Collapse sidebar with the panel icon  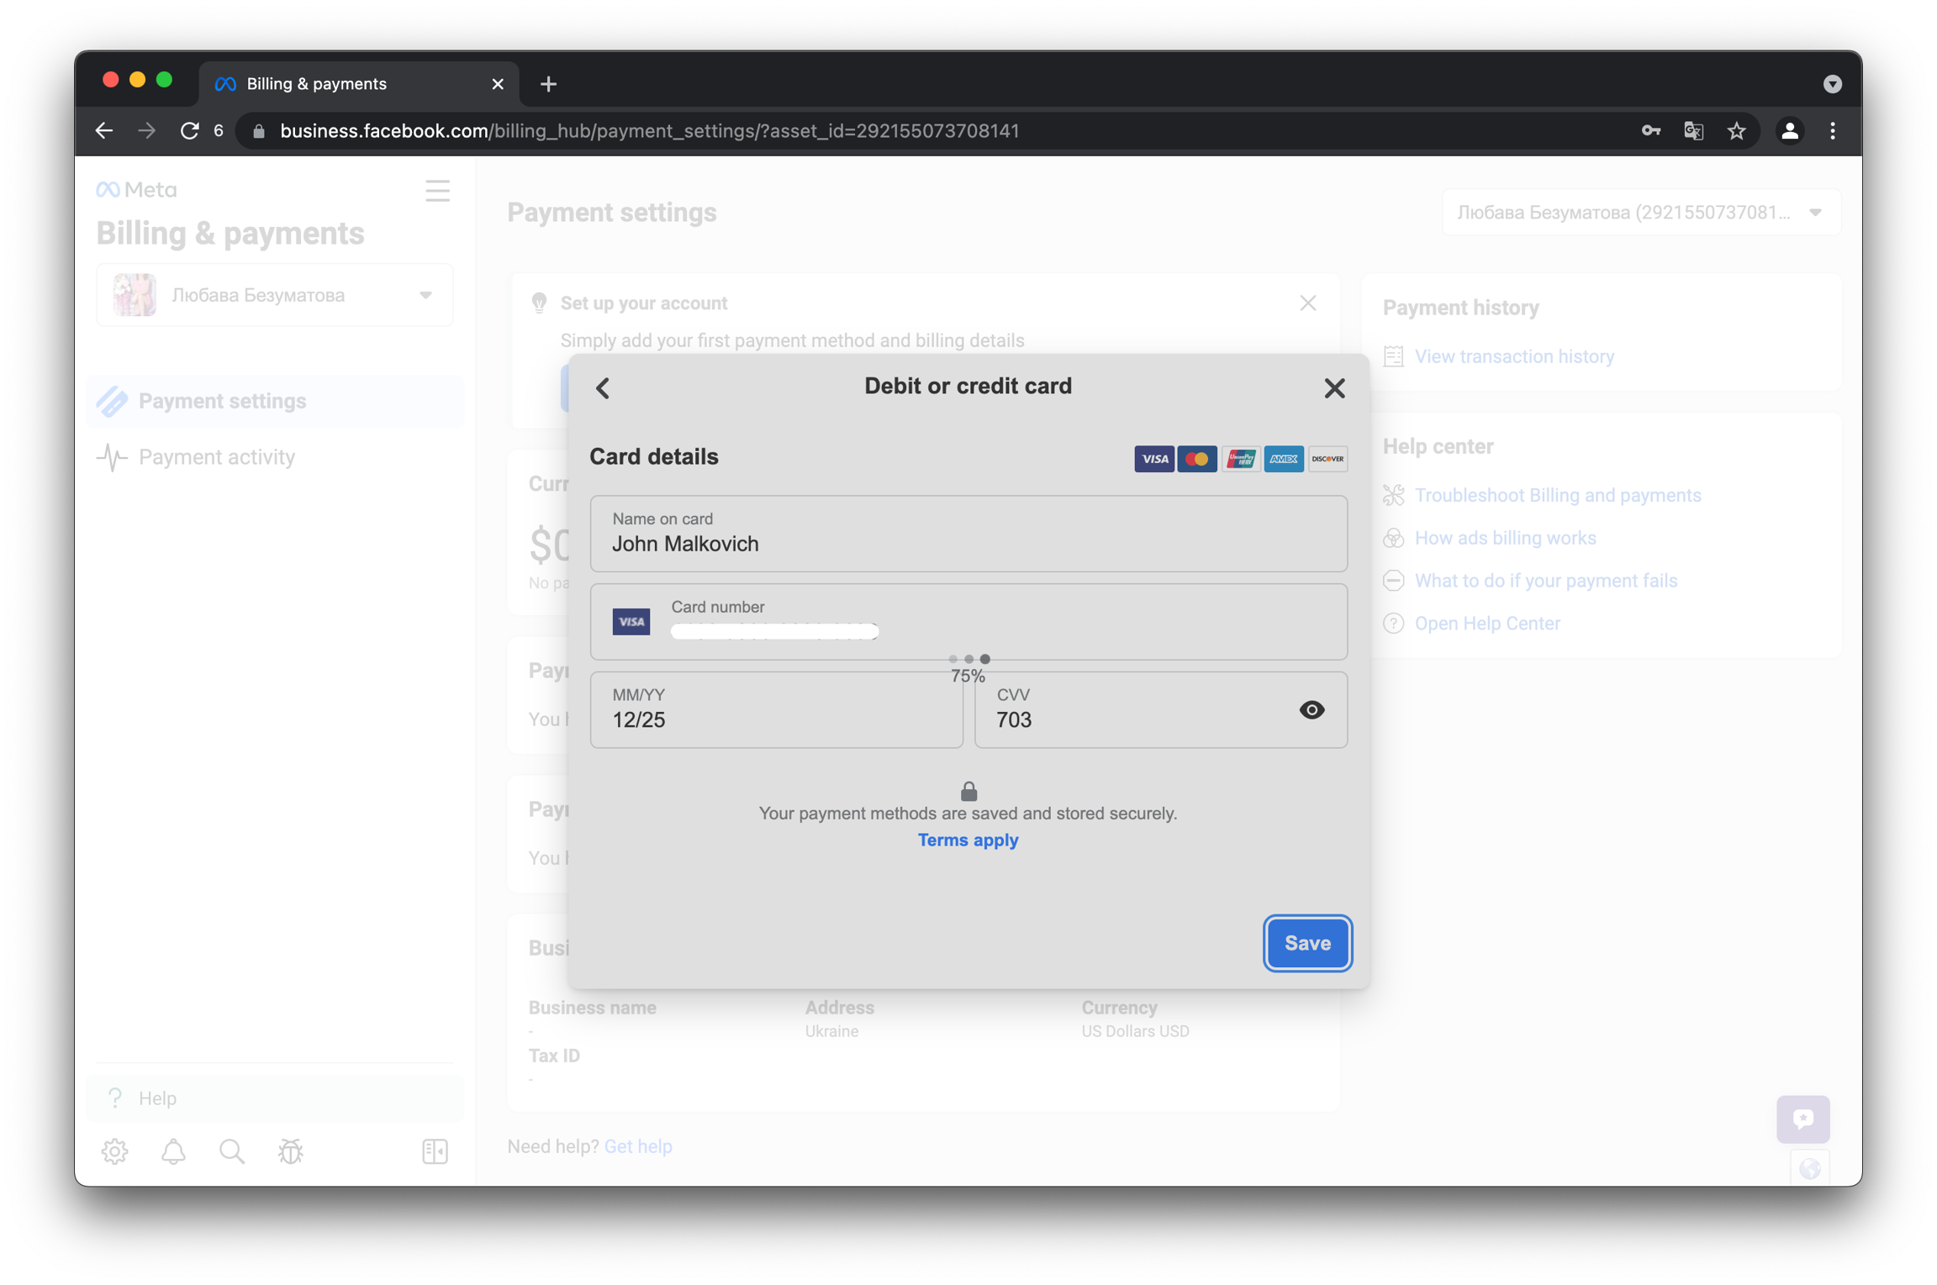(x=435, y=1151)
